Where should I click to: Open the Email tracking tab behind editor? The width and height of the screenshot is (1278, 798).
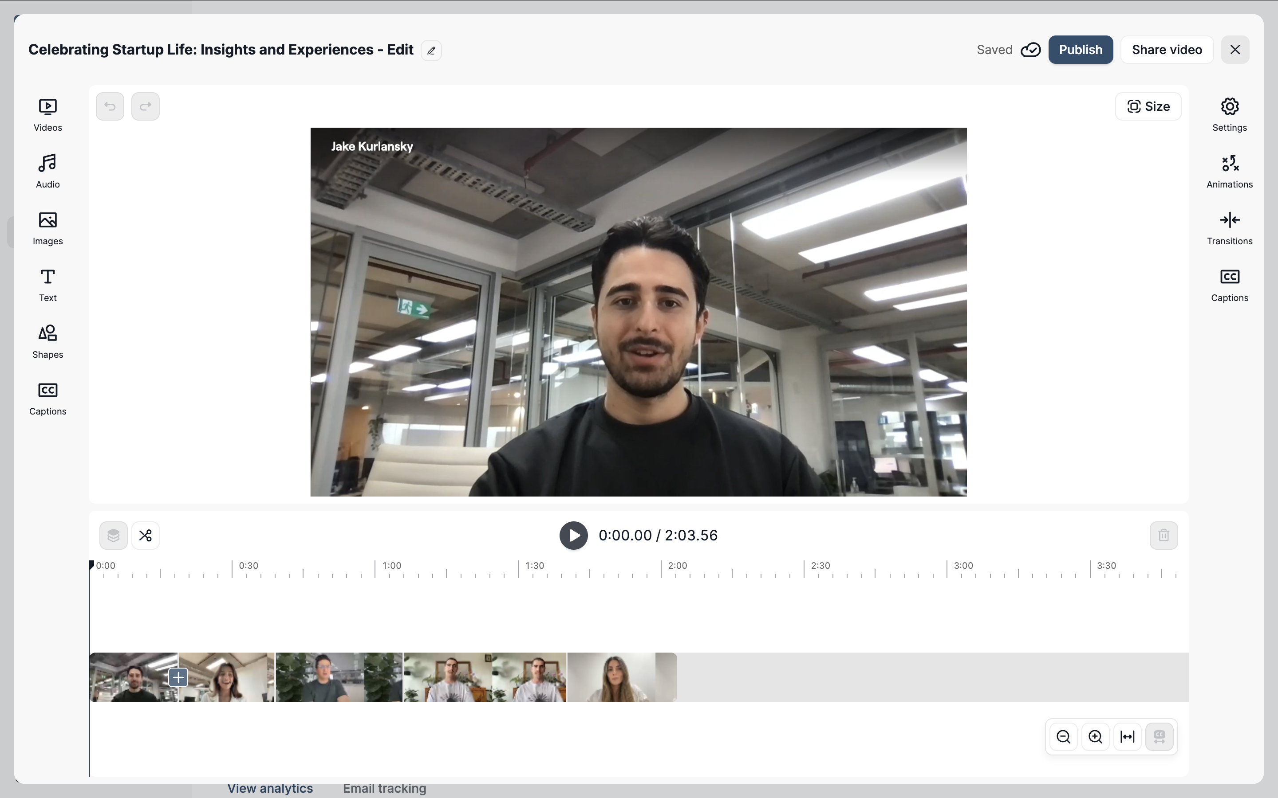(x=384, y=789)
